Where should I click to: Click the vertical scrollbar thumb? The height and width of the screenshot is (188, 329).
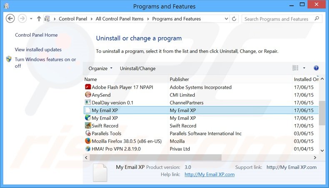[322, 113]
